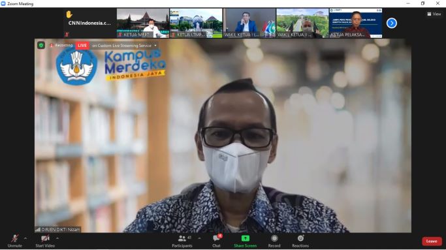Open the Participants panel
This screenshot has height=250, width=446.
[x=182, y=241]
